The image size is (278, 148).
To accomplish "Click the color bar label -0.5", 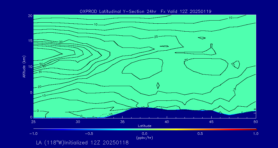I will (89, 134).
